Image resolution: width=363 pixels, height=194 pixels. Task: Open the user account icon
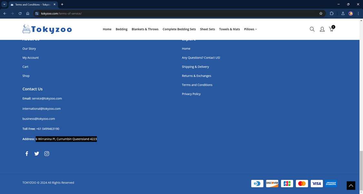pos(322,29)
